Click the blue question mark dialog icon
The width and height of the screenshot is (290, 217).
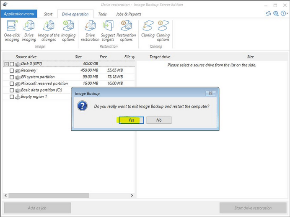pyautogui.click(x=82, y=106)
